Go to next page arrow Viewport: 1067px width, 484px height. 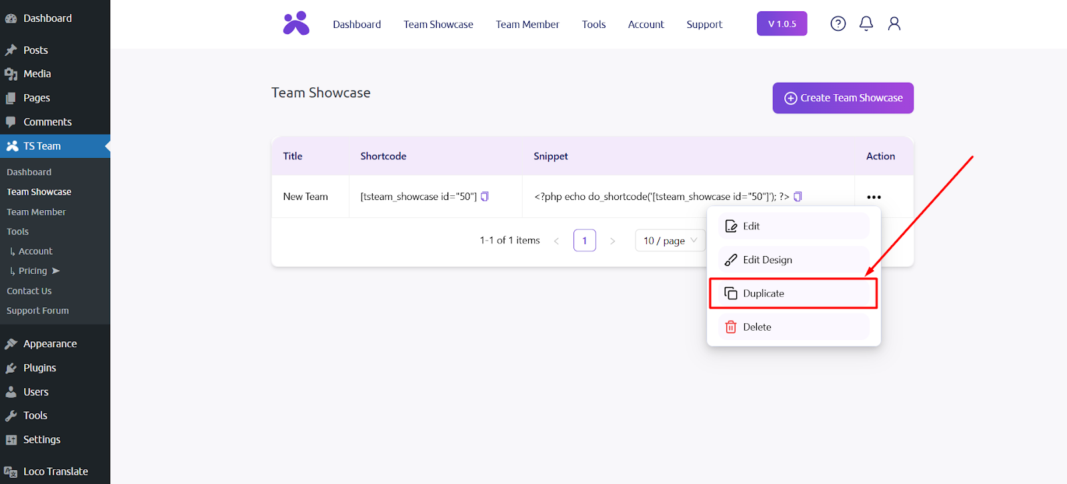[612, 241]
